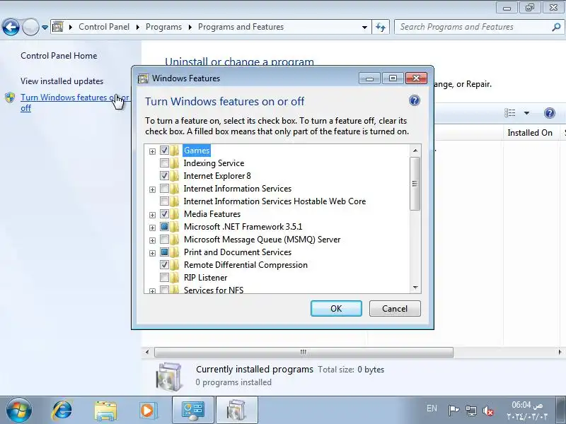Click the Installed On column header
The image size is (566, 424).
530,133
